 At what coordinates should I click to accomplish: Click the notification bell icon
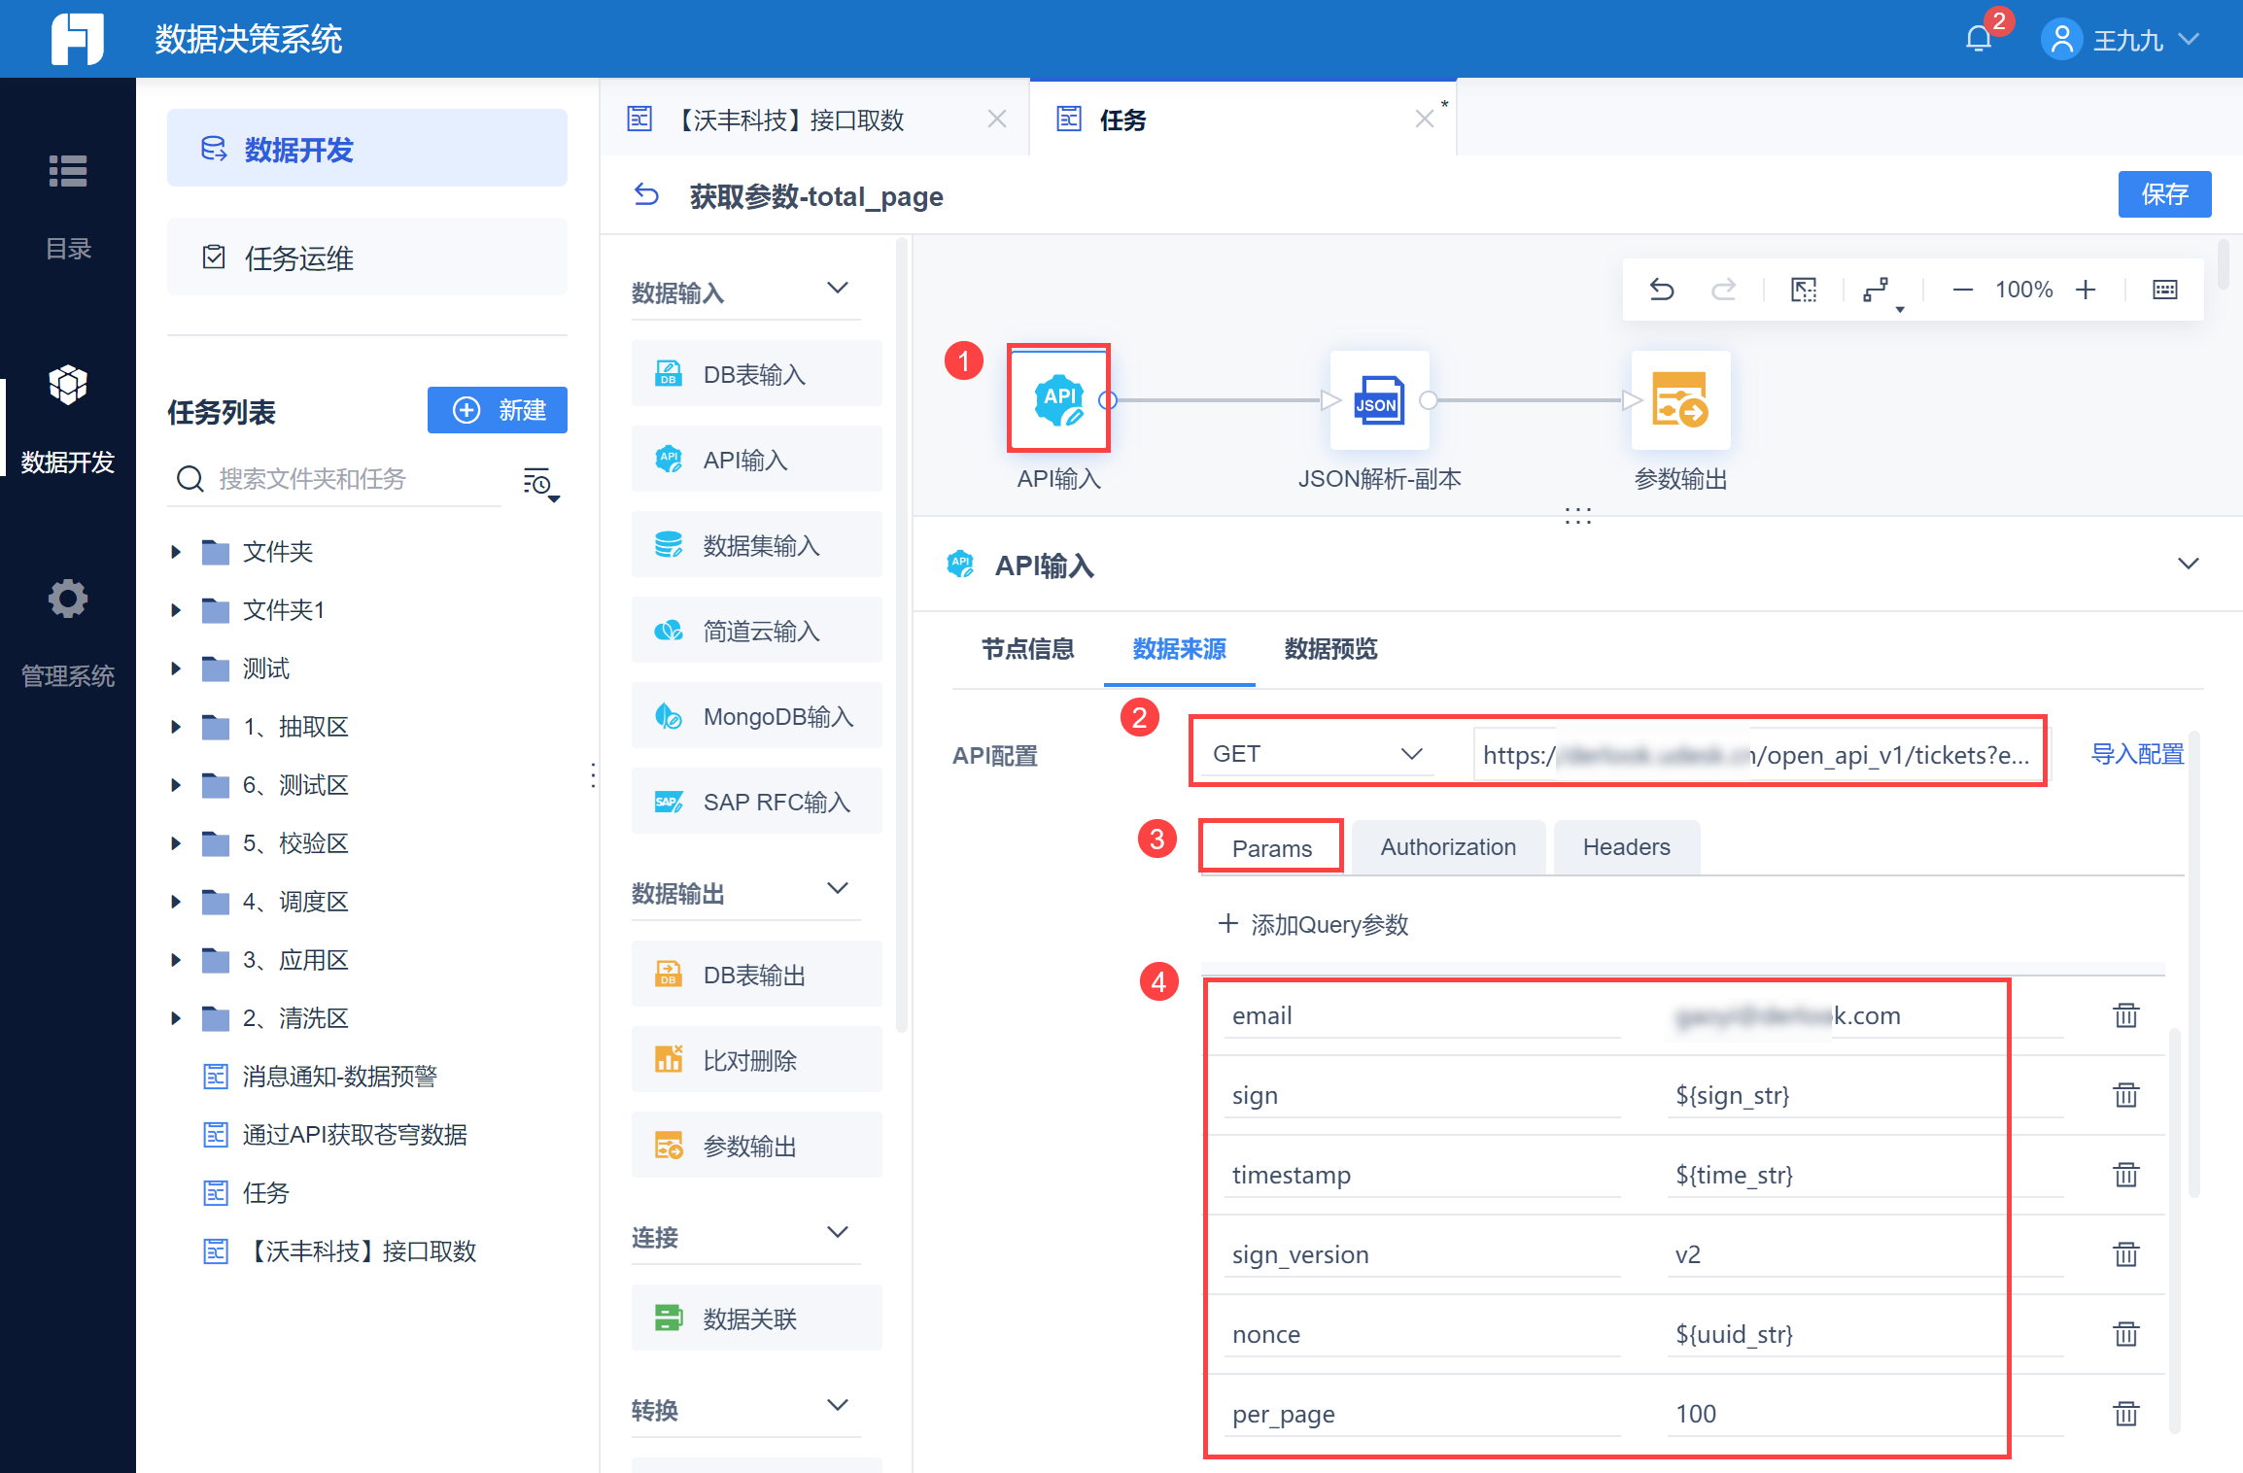pyautogui.click(x=1979, y=39)
